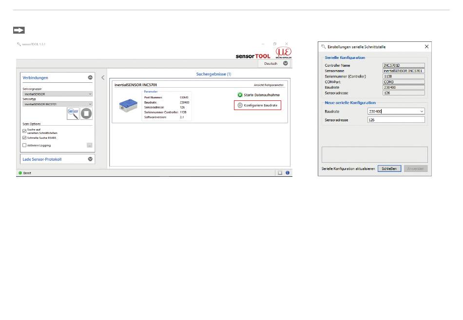Collapse the left sidebar with arrow
Image resolution: width=463 pixels, height=320 pixels.
[103, 77]
